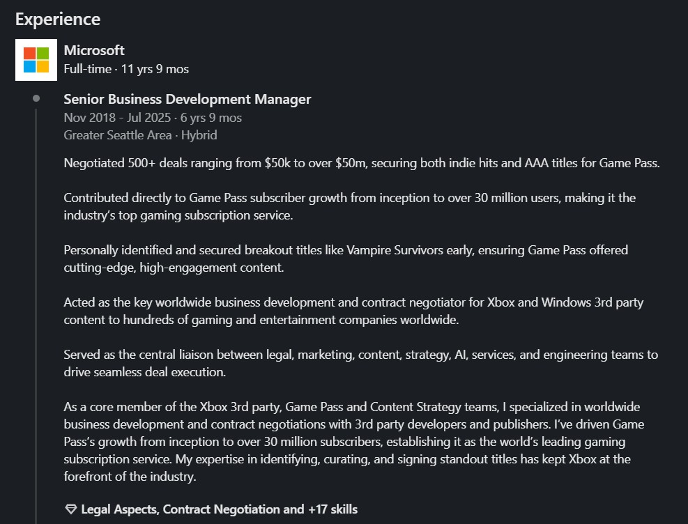Click the Negotiated 500+ deals sentence
Viewport: 688px width, 524px height.
362,163
